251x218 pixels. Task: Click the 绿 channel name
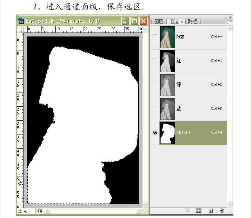pyautogui.click(x=179, y=85)
